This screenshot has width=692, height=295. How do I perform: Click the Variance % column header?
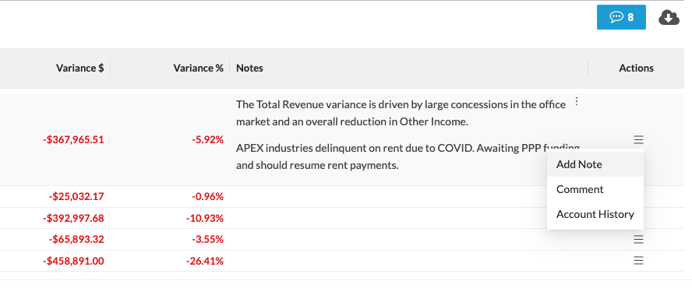click(x=198, y=68)
